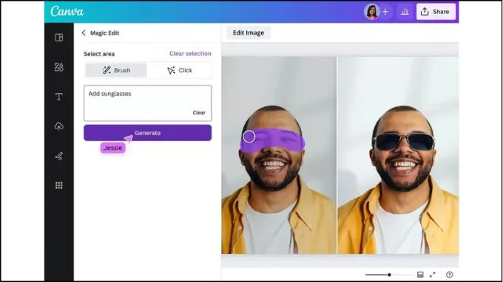Image resolution: width=503 pixels, height=282 pixels.
Task: Open the grid view pages icon
Action: click(420, 275)
